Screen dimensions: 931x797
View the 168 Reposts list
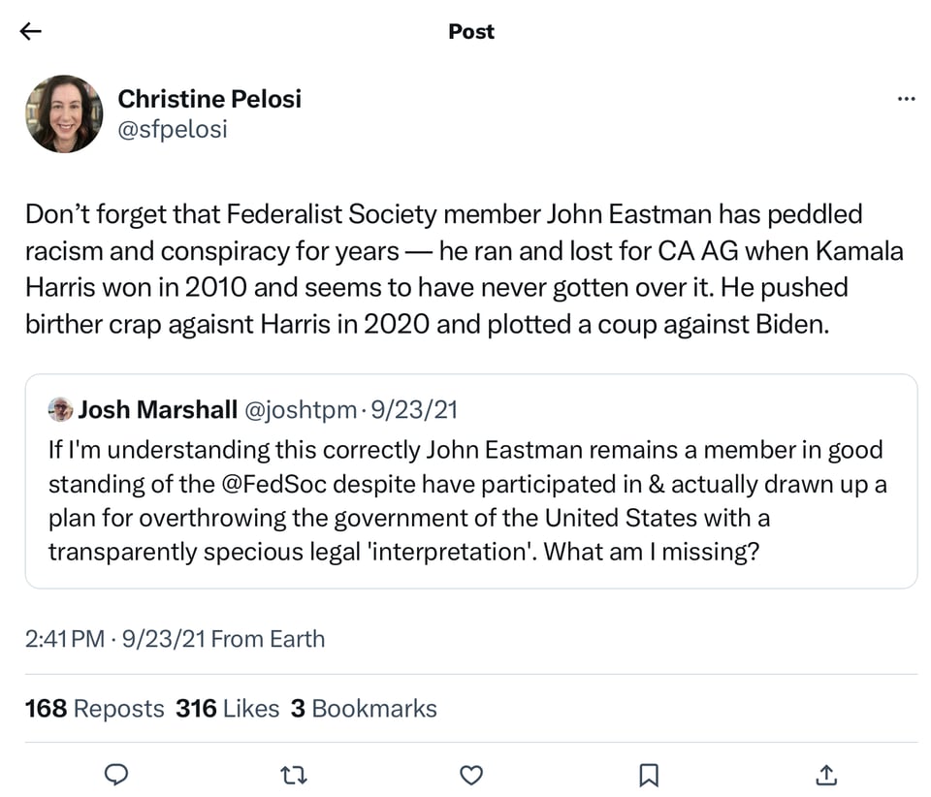[x=95, y=709]
